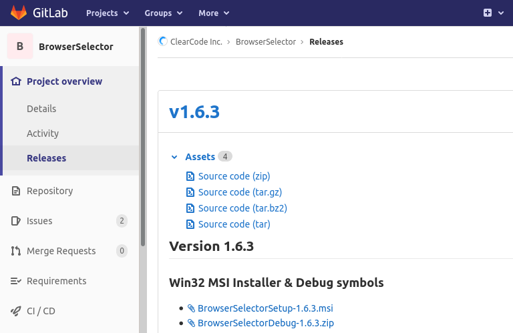The width and height of the screenshot is (513, 333).
Task: Click the Requirements checklist icon
Action: [x=16, y=281]
